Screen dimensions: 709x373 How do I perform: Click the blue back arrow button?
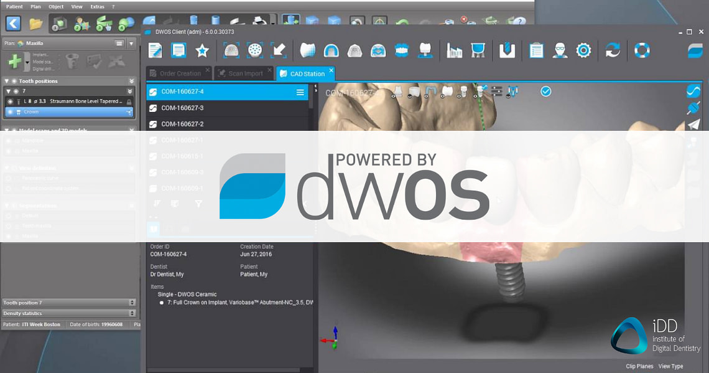click(13, 24)
